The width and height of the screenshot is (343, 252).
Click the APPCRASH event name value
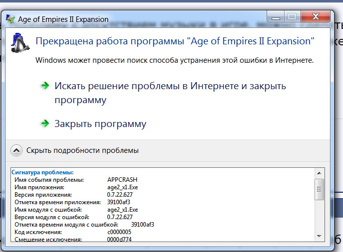(122, 179)
